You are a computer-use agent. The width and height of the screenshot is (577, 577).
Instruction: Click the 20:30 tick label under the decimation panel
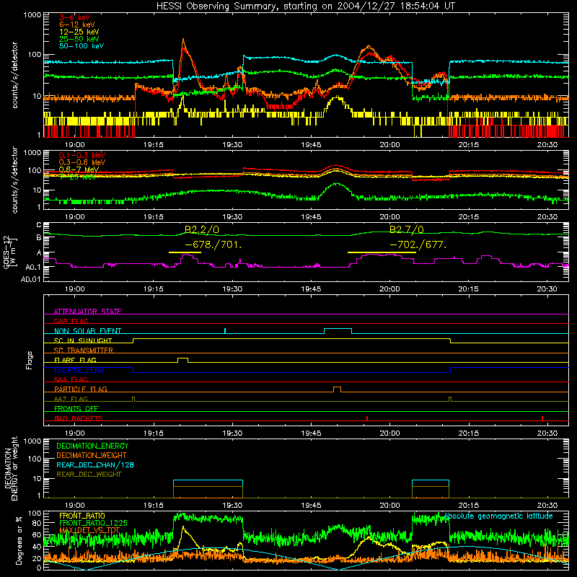click(x=547, y=506)
